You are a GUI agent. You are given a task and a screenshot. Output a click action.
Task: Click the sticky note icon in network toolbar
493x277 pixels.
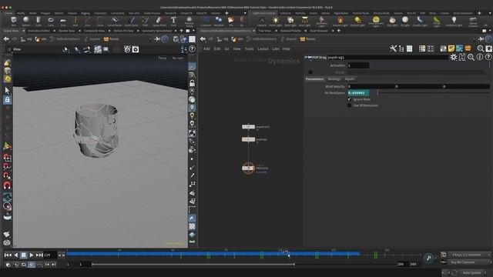pos(451,48)
